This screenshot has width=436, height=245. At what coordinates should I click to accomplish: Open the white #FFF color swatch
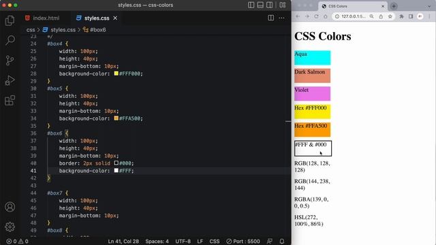tap(116, 171)
